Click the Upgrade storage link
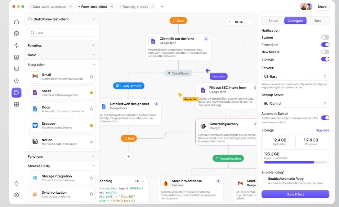Viewport: 339px width, 207px height. tap(322, 130)
